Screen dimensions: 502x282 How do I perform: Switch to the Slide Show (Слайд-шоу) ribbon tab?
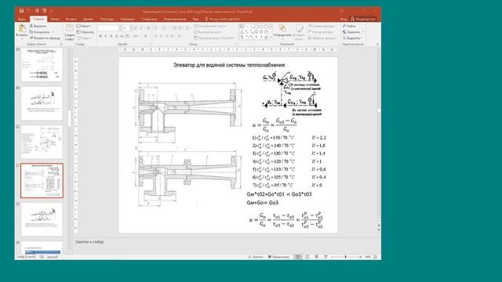(x=149, y=19)
